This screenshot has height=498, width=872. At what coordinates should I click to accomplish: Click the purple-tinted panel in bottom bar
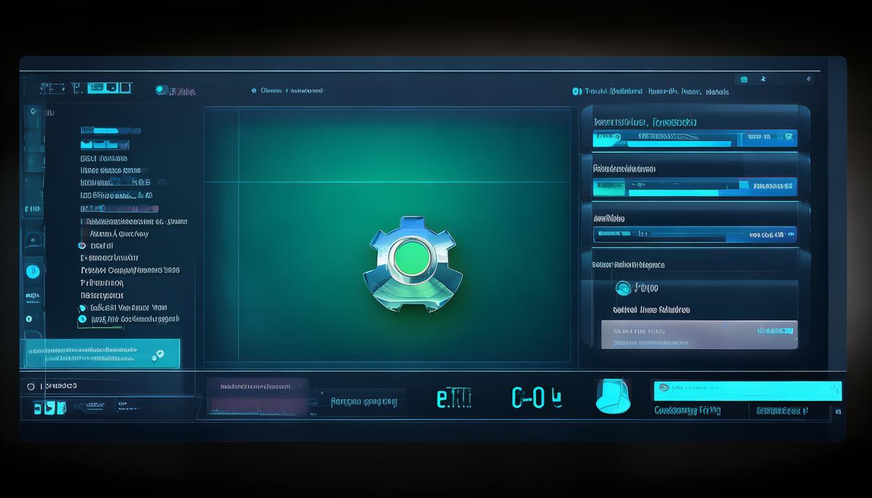(258, 396)
